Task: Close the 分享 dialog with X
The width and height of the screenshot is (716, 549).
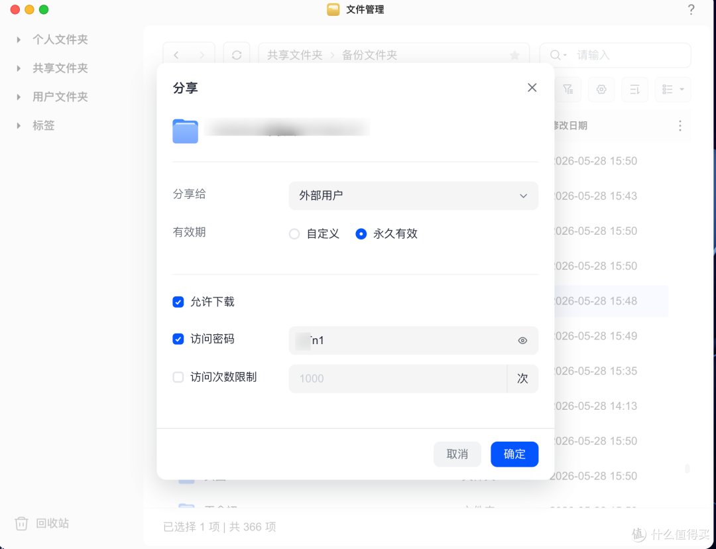Action: [x=532, y=88]
